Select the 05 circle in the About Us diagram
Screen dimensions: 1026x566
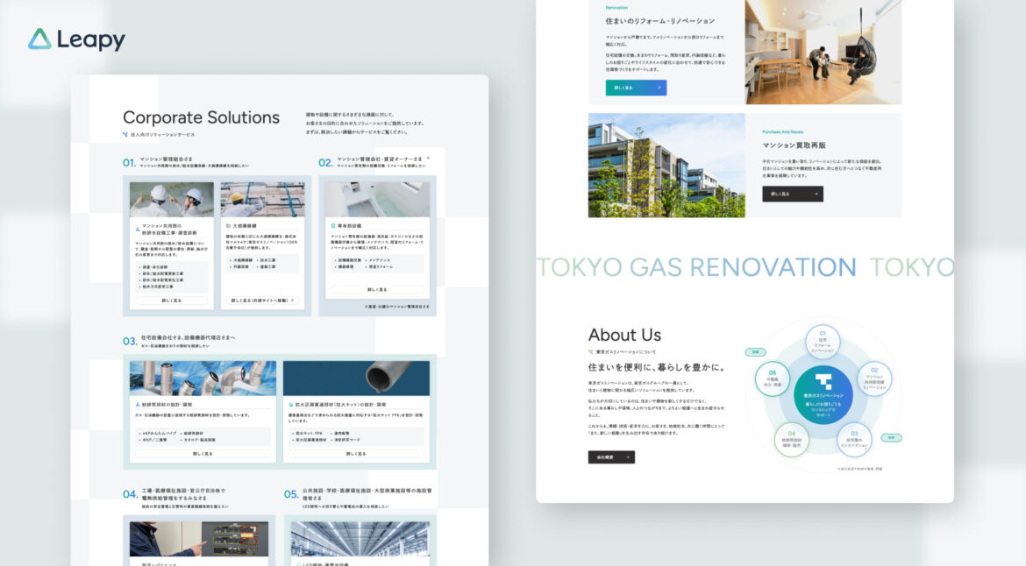[772, 378]
